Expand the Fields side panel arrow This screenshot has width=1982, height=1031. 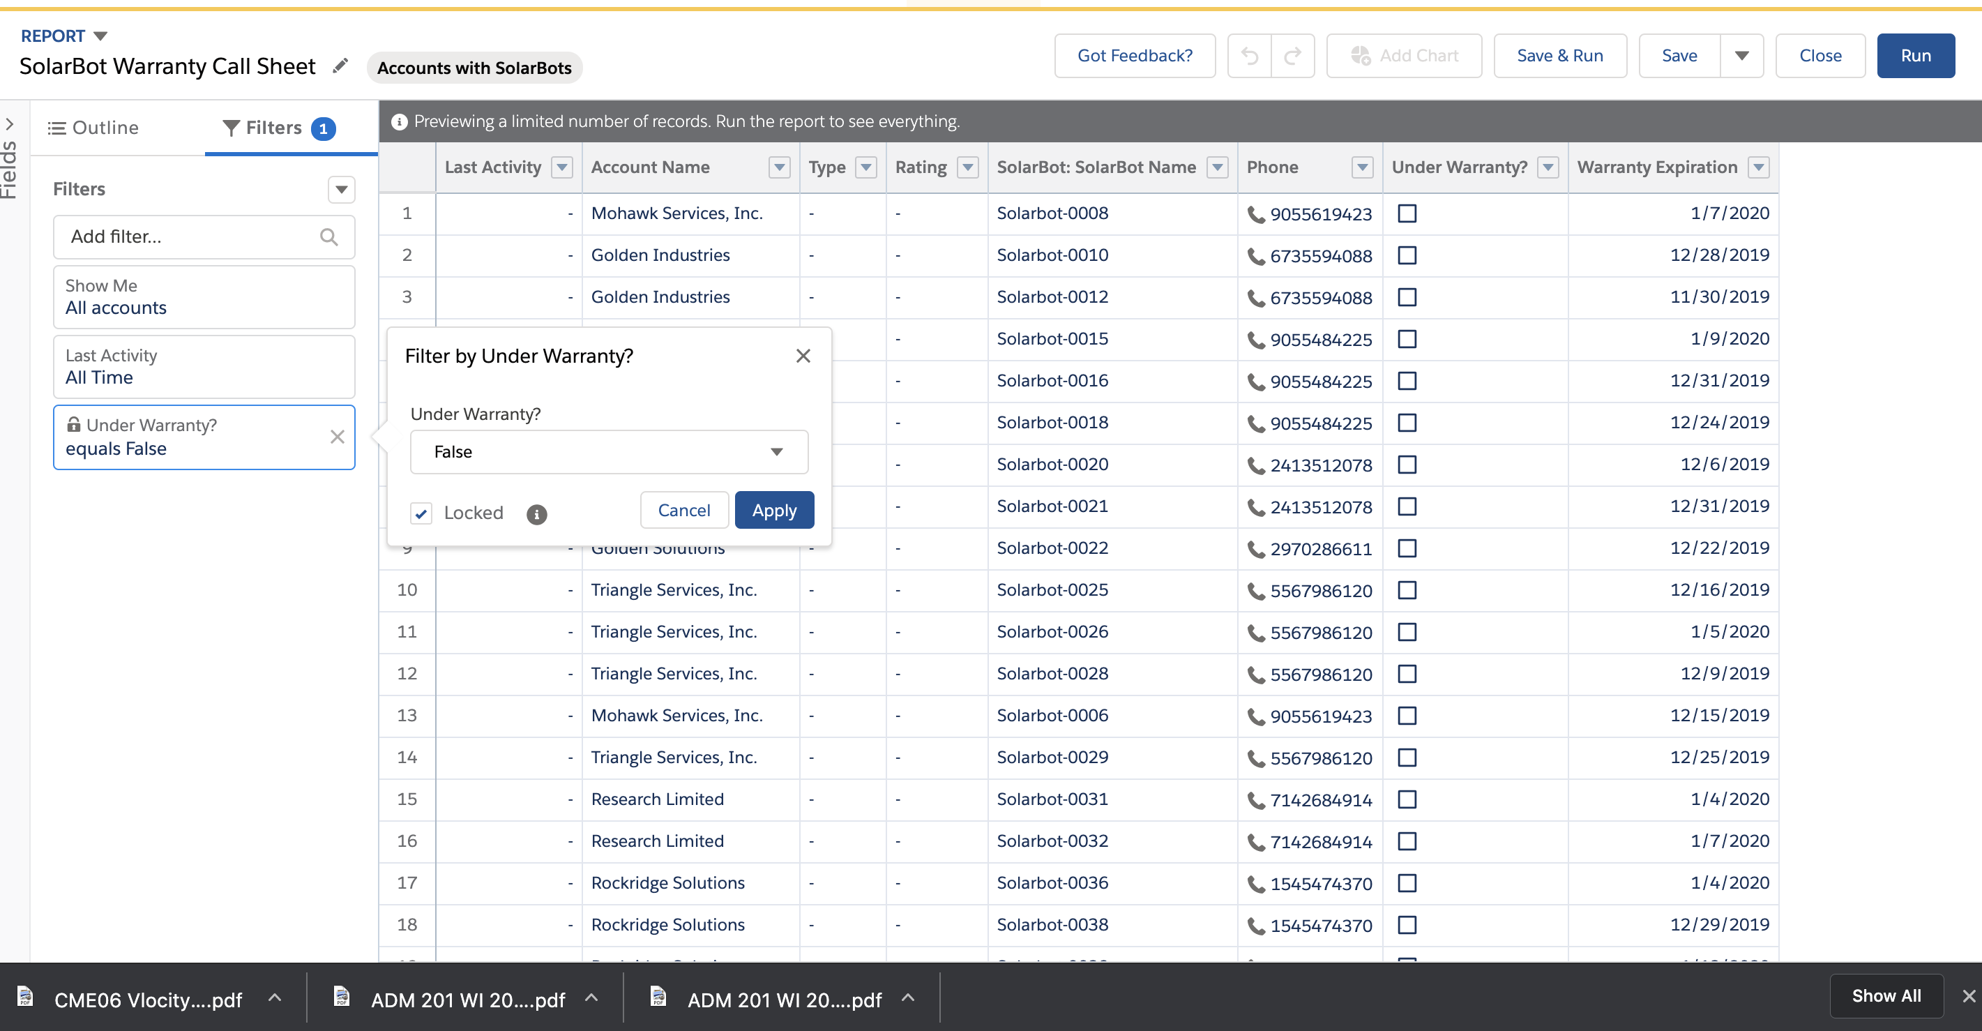(x=9, y=124)
